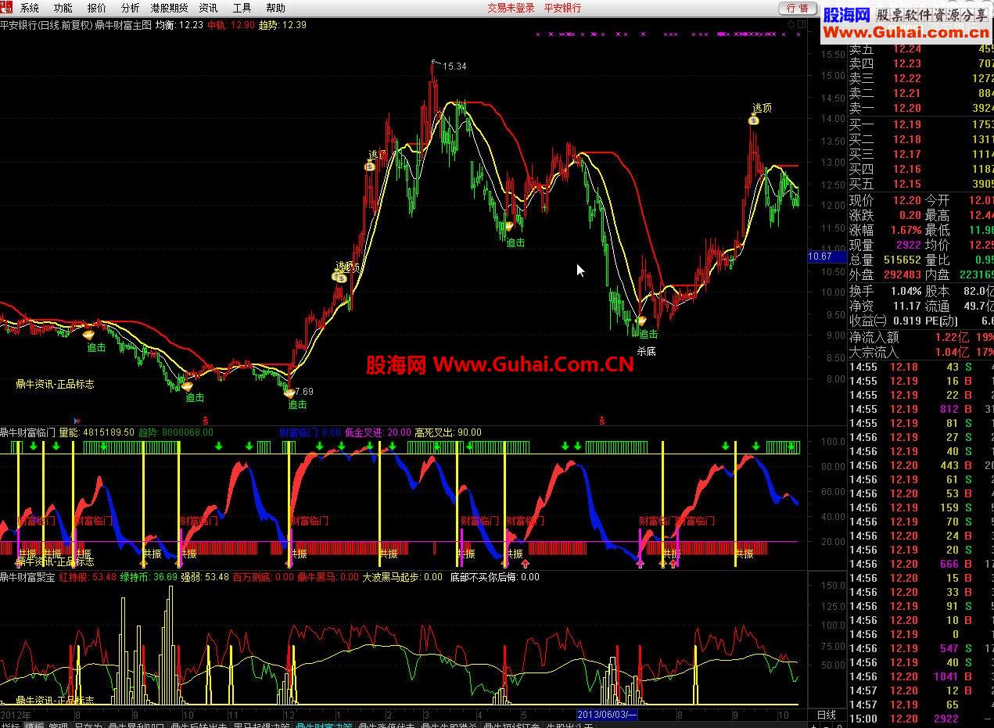Select the gold ingot above 追击 below the 15.34 peak
The image size is (994, 728).
[509, 226]
